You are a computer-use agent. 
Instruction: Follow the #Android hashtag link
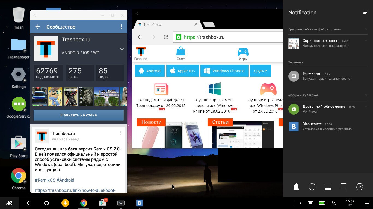coord(65,180)
